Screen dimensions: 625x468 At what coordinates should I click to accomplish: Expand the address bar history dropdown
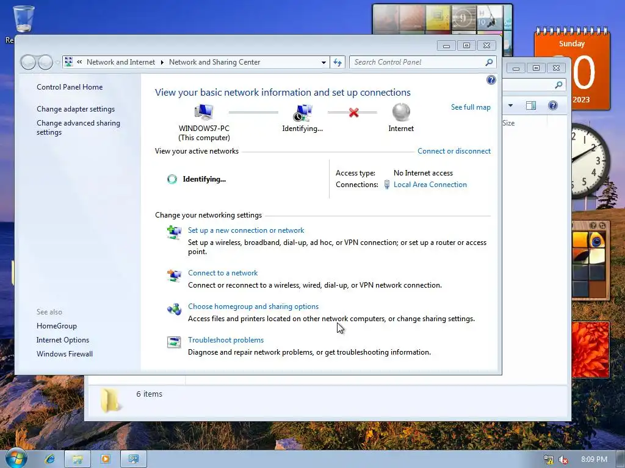[323, 62]
